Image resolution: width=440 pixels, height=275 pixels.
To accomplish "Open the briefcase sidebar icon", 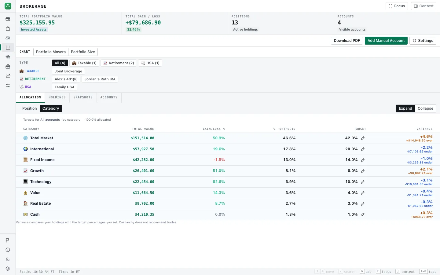I will 8,67.
